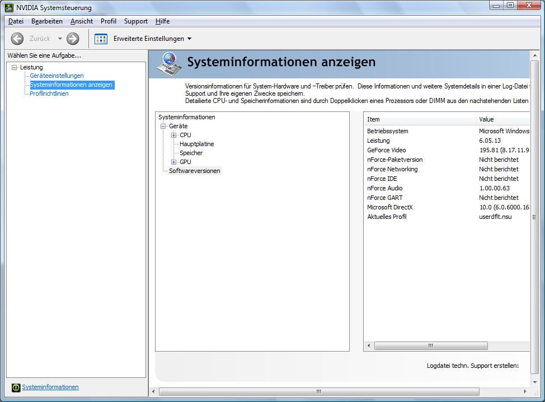Viewport: 545px width, 402px height.
Task: Click the Zurück back arrow icon
Action: (x=17, y=39)
